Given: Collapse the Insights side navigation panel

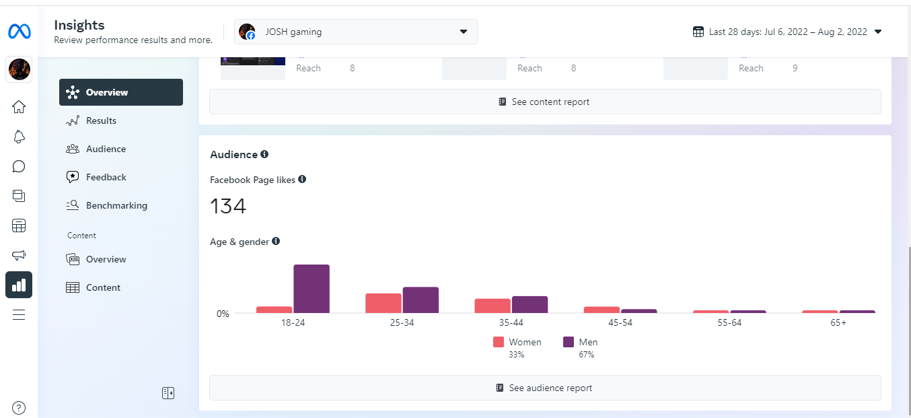Looking at the screenshot, I should [x=168, y=393].
